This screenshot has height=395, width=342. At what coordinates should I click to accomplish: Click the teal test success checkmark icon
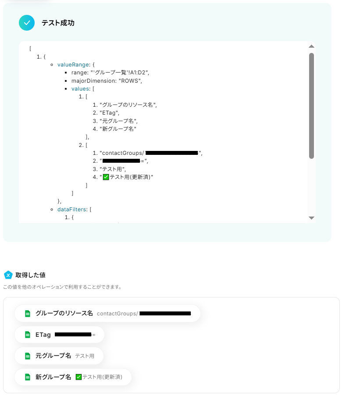(27, 23)
